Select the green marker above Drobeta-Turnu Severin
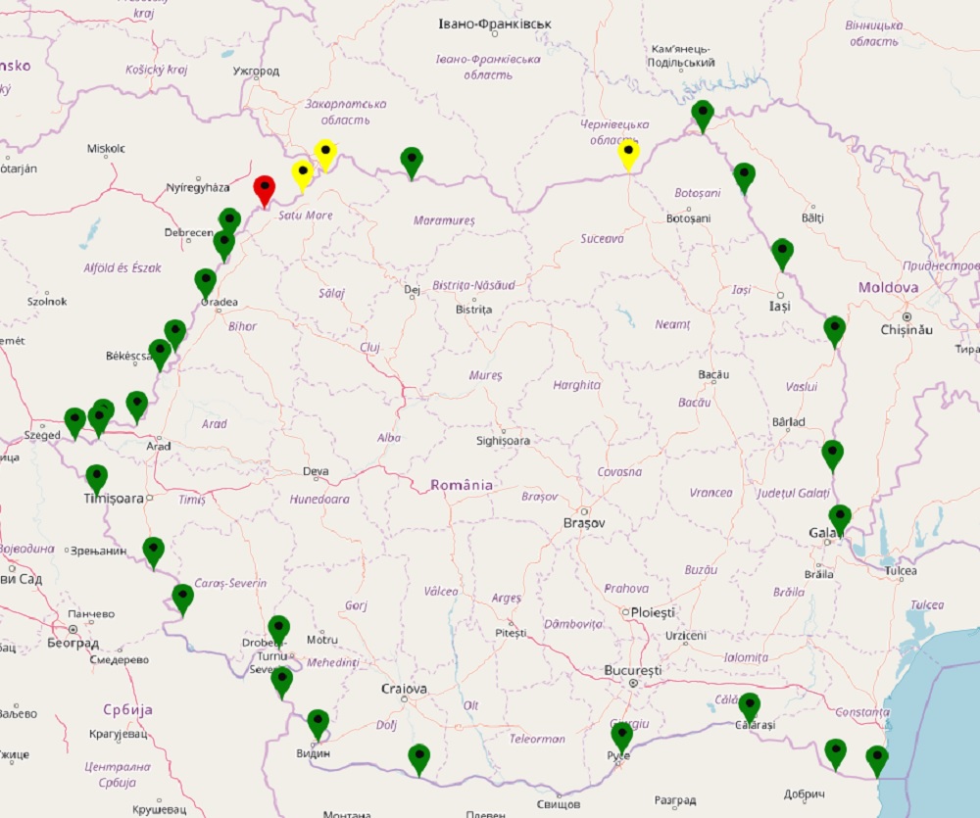This screenshot has height=818, width=980. [x=278, y=629]
